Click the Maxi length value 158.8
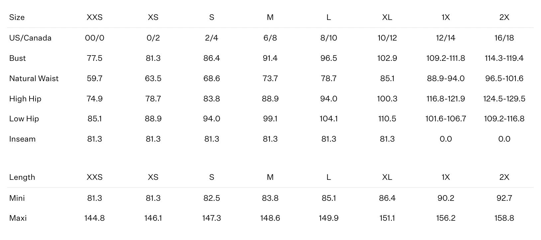This screenshot has height=240, width=541. (504, 218)
